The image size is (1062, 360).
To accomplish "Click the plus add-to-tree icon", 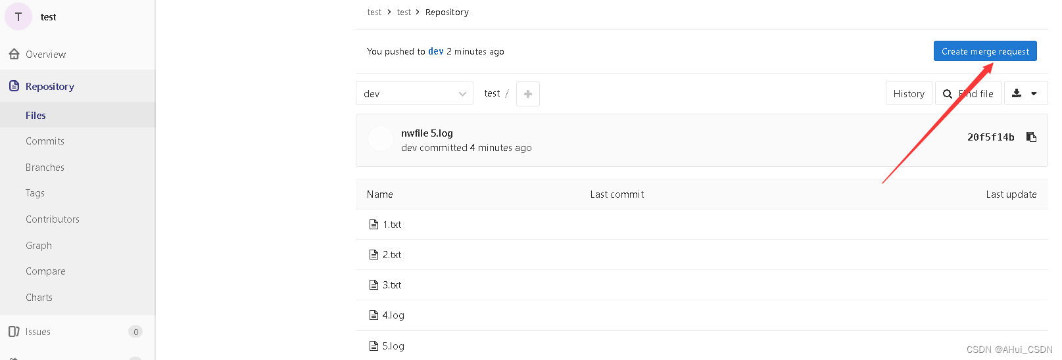I will tap(528, 94).
